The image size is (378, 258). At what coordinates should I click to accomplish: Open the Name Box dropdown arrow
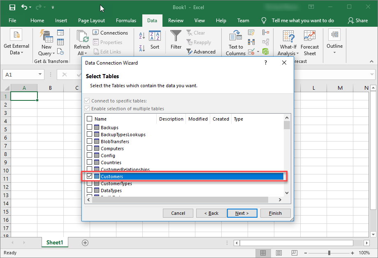[40, 74]
